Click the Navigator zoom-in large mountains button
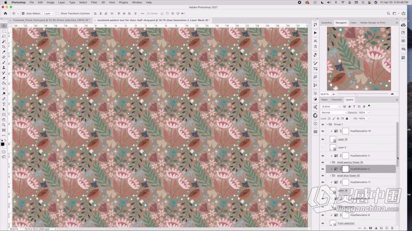The width and height of the screenshot is (412, 231). coord(393,94)
